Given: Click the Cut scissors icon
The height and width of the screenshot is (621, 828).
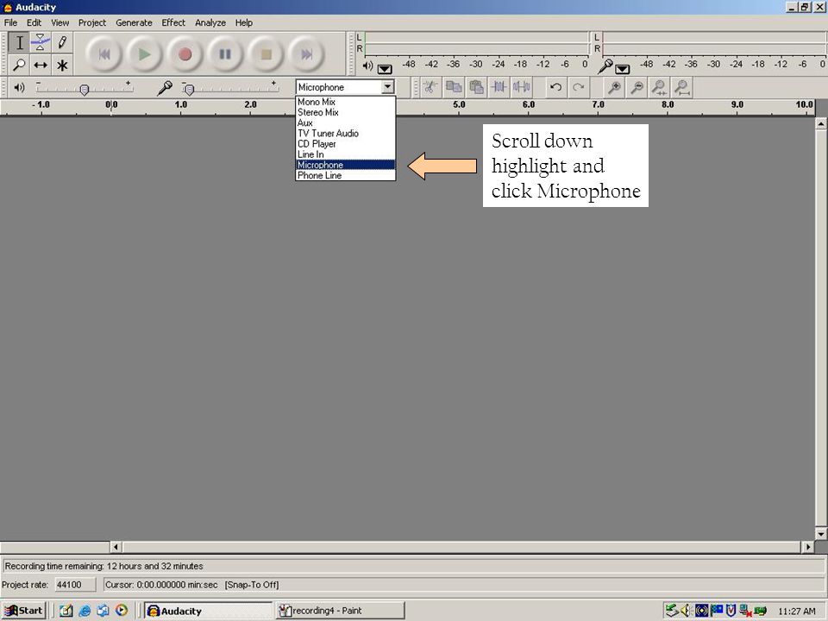Looking at the screenshot, I should click(430, 87).
